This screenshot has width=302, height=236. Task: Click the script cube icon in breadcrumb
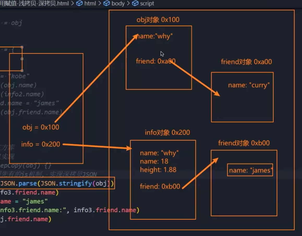pyautogui.click(x=135, y=3)
